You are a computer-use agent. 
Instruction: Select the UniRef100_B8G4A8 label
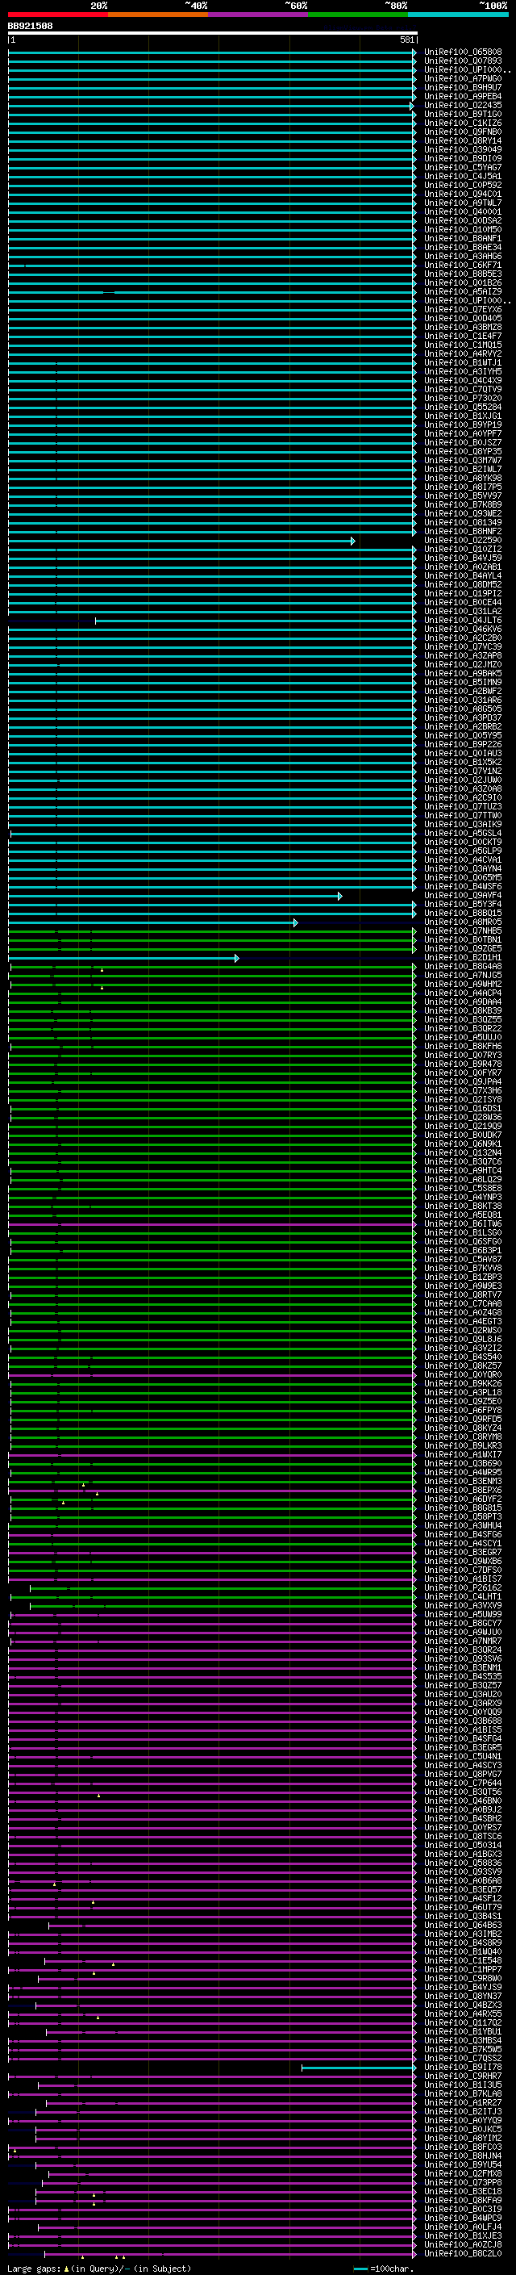[x=463, y=967]
